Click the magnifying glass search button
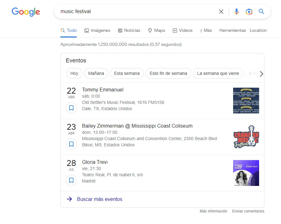Screen dimensions: 281x224 tap(262, 12)
